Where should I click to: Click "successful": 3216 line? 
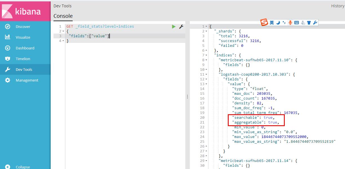click(x=240, y=41)
